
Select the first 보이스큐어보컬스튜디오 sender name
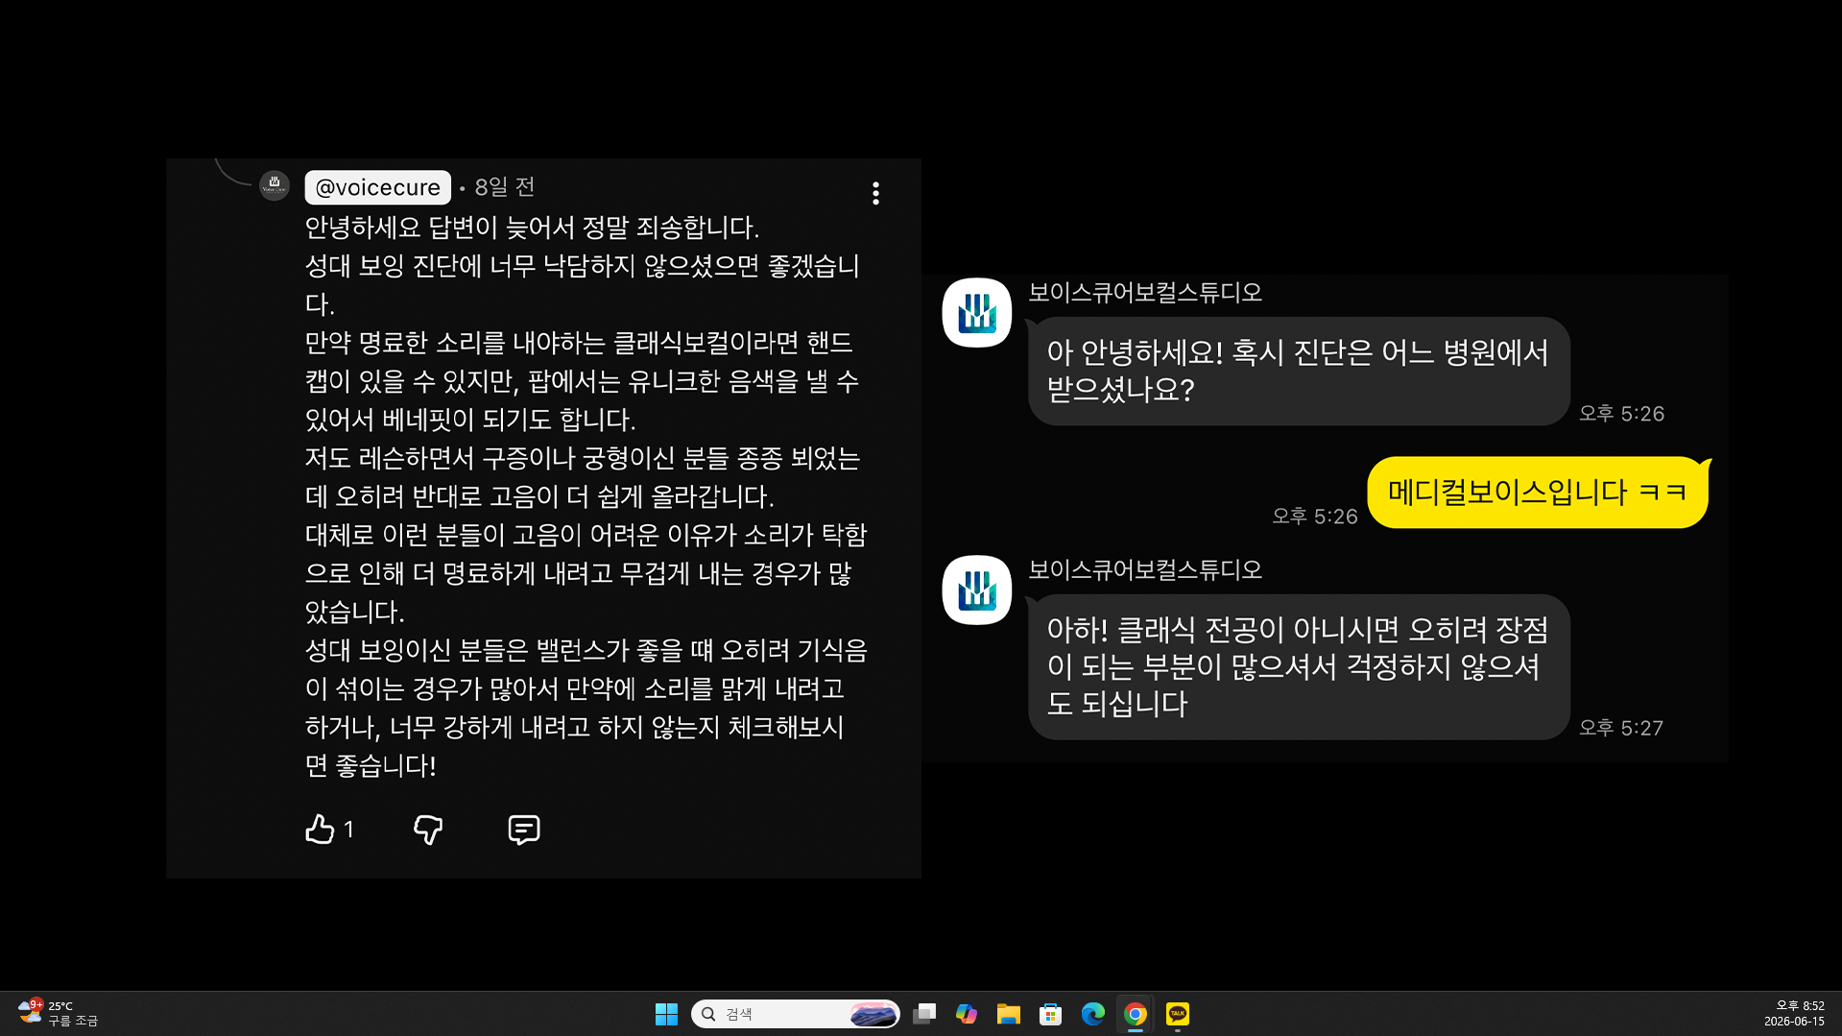coord(1145,293)
